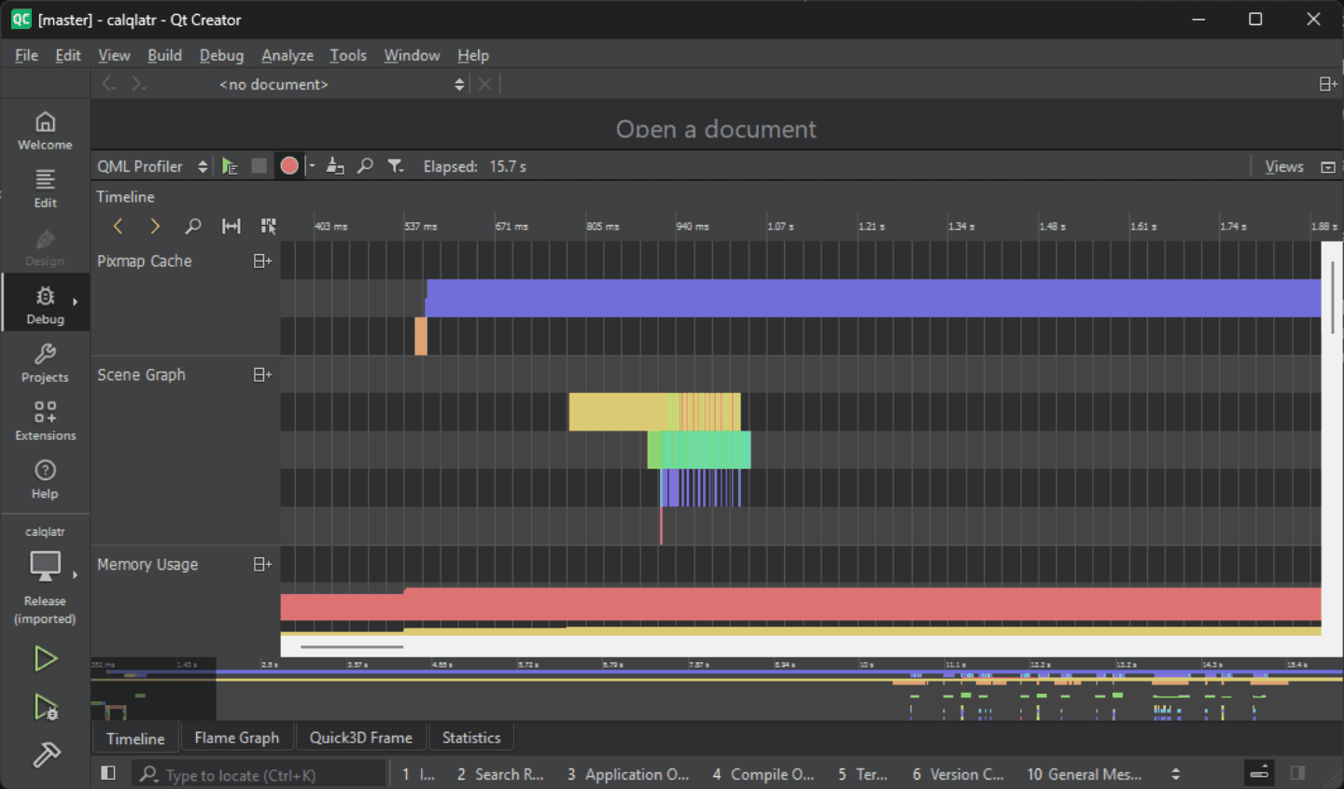Stop the profiler with grey square button
1344x789 pixels.
259,166
